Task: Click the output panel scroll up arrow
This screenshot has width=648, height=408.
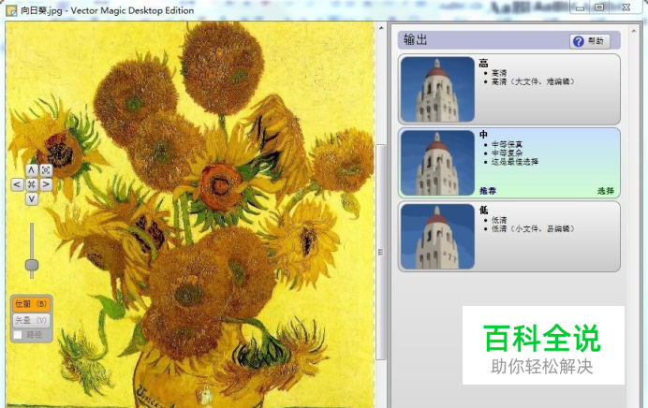Action: 634,31
